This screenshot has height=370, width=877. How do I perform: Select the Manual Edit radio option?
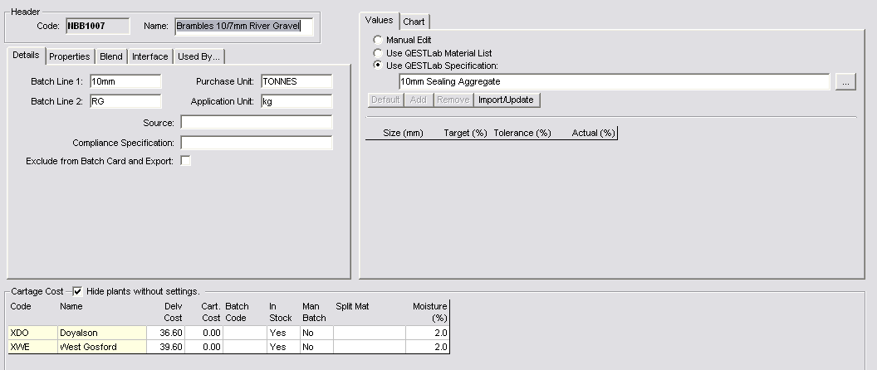(379, 40)
